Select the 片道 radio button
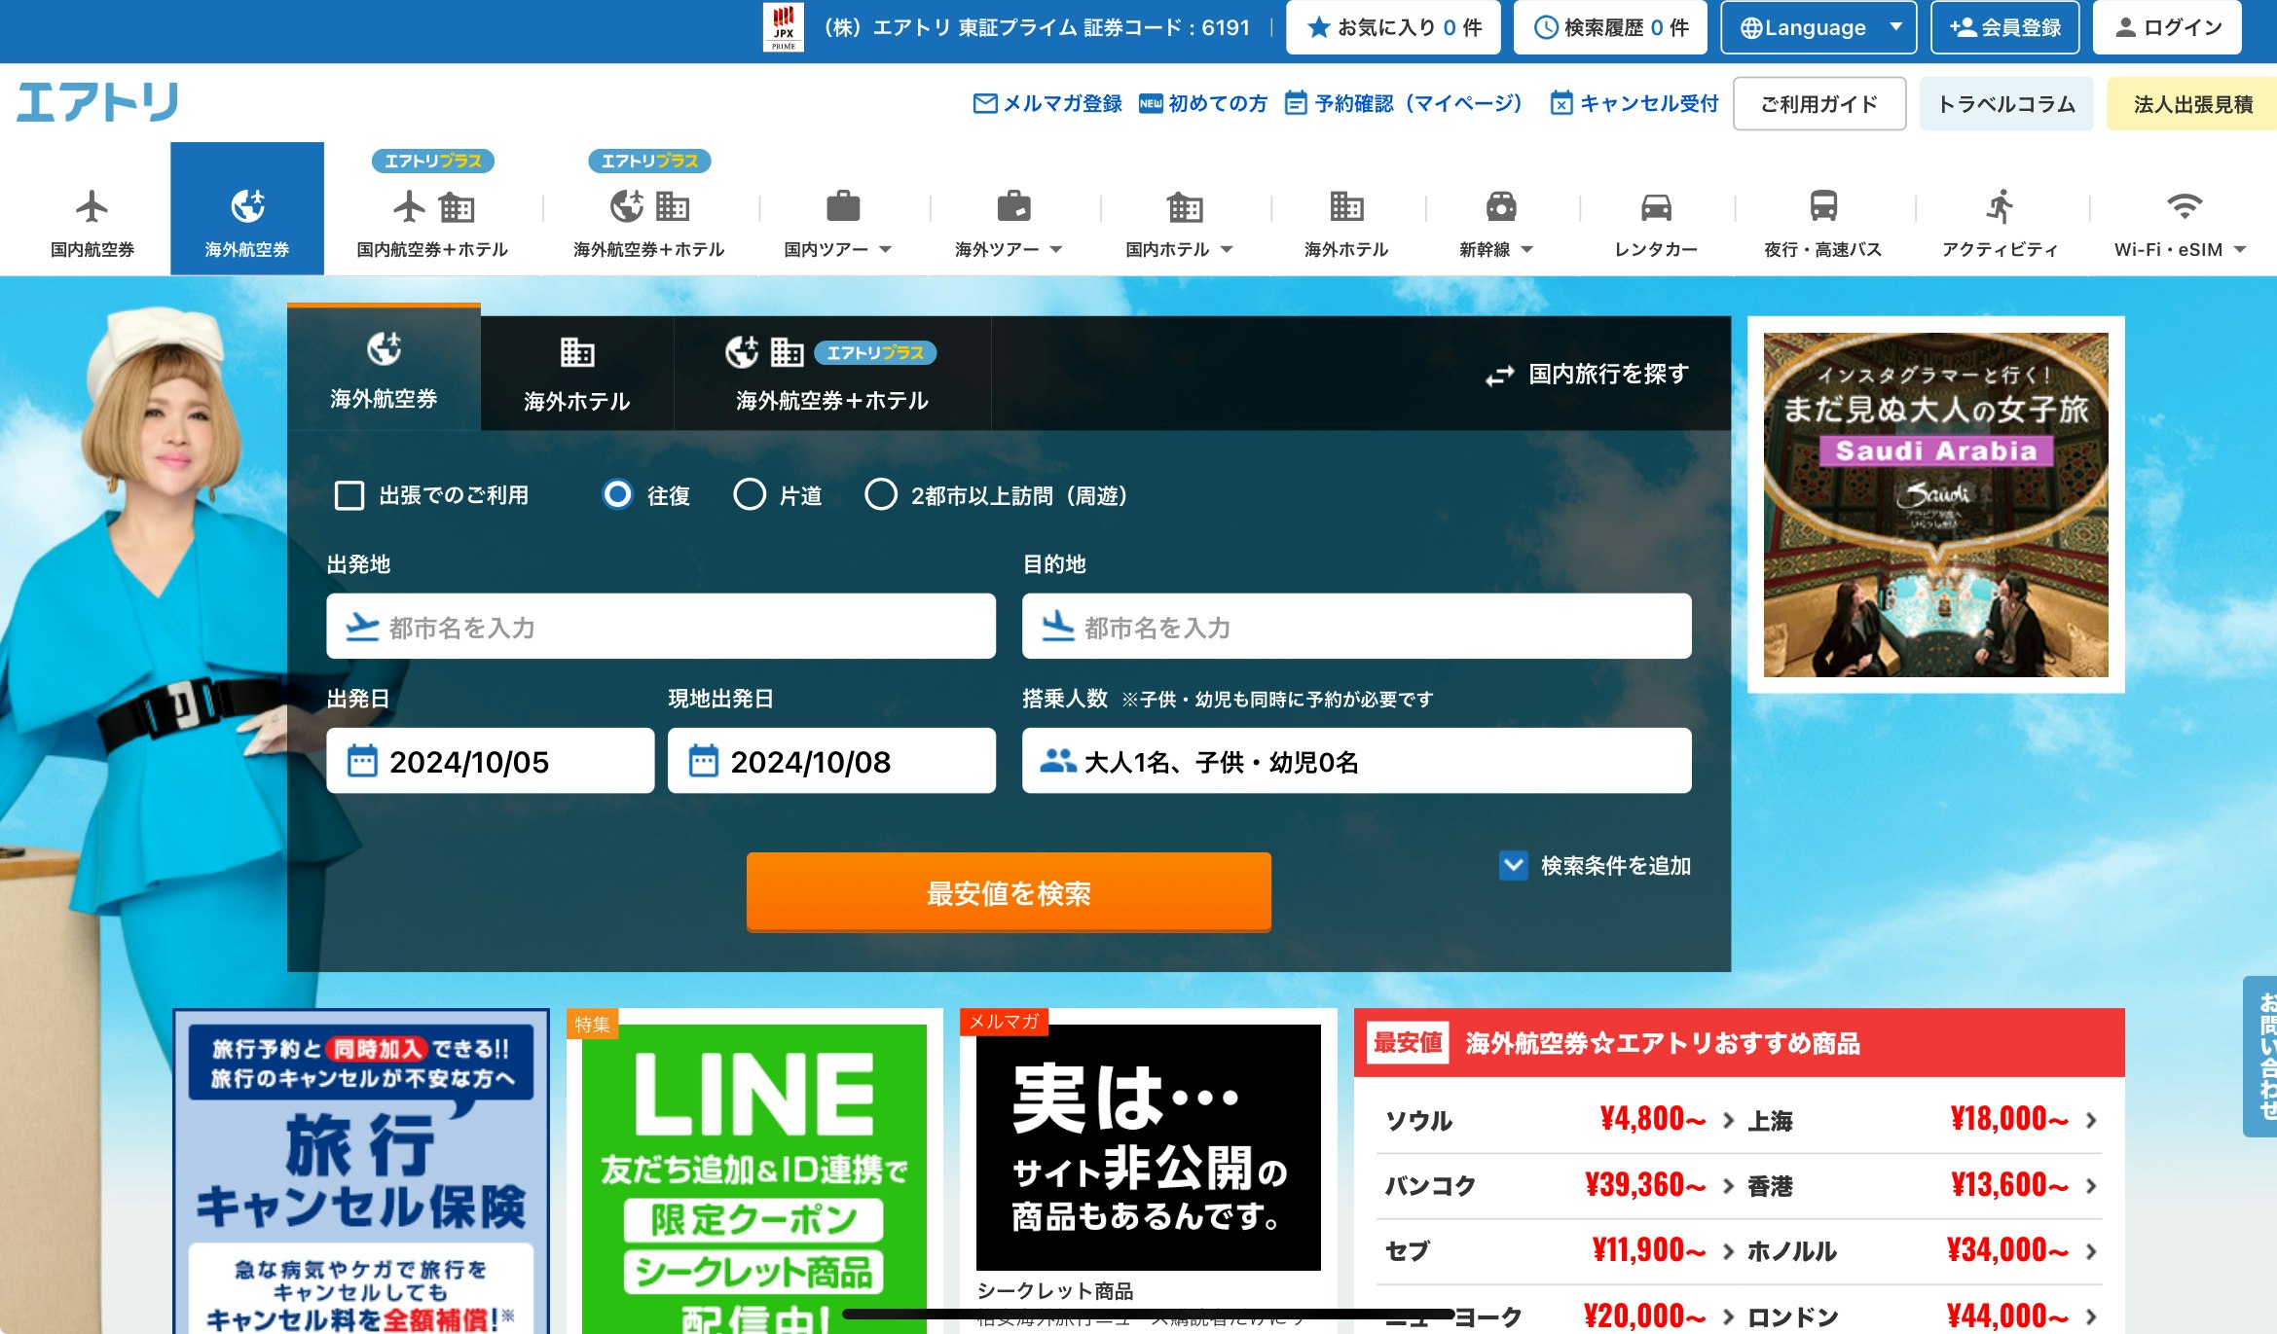Screen dimensions: 2277x1334 750,495
